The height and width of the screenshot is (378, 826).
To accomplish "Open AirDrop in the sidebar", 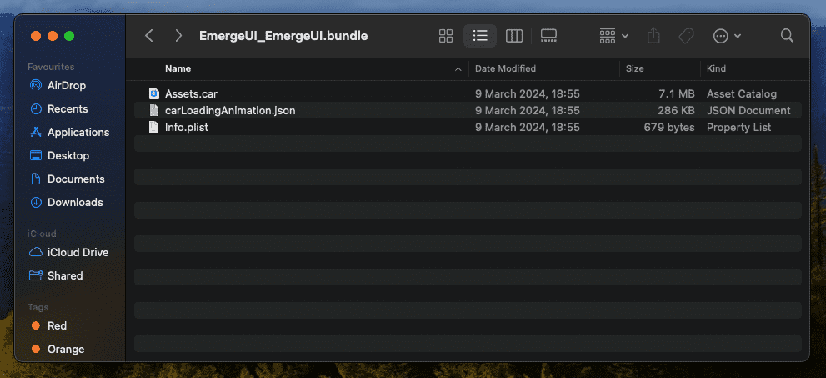I will click(66, 85).
